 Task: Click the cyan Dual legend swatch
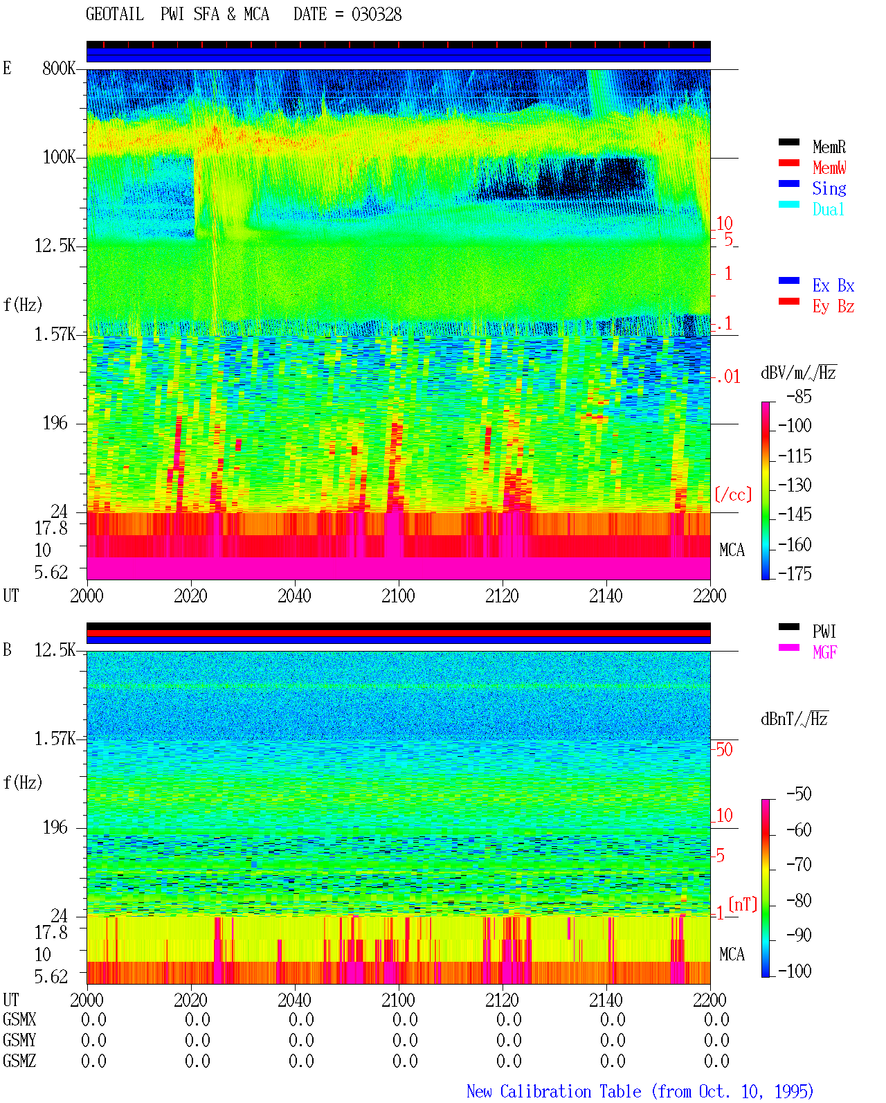(789, 204)
